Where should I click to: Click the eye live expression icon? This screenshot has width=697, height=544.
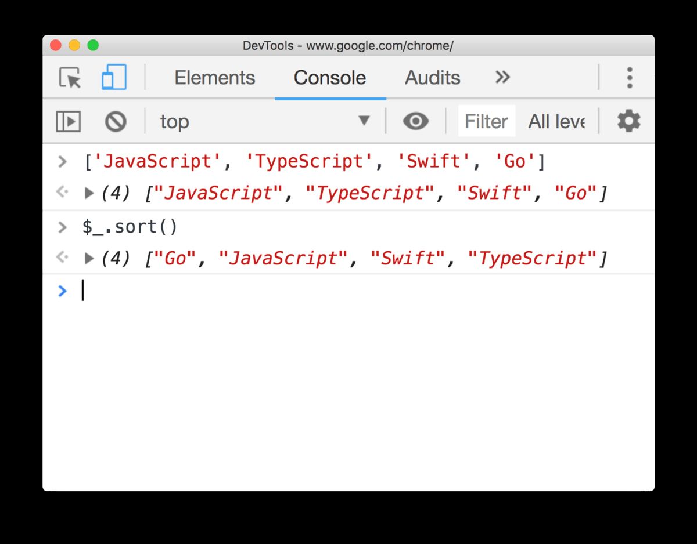(x=415, y=122)
